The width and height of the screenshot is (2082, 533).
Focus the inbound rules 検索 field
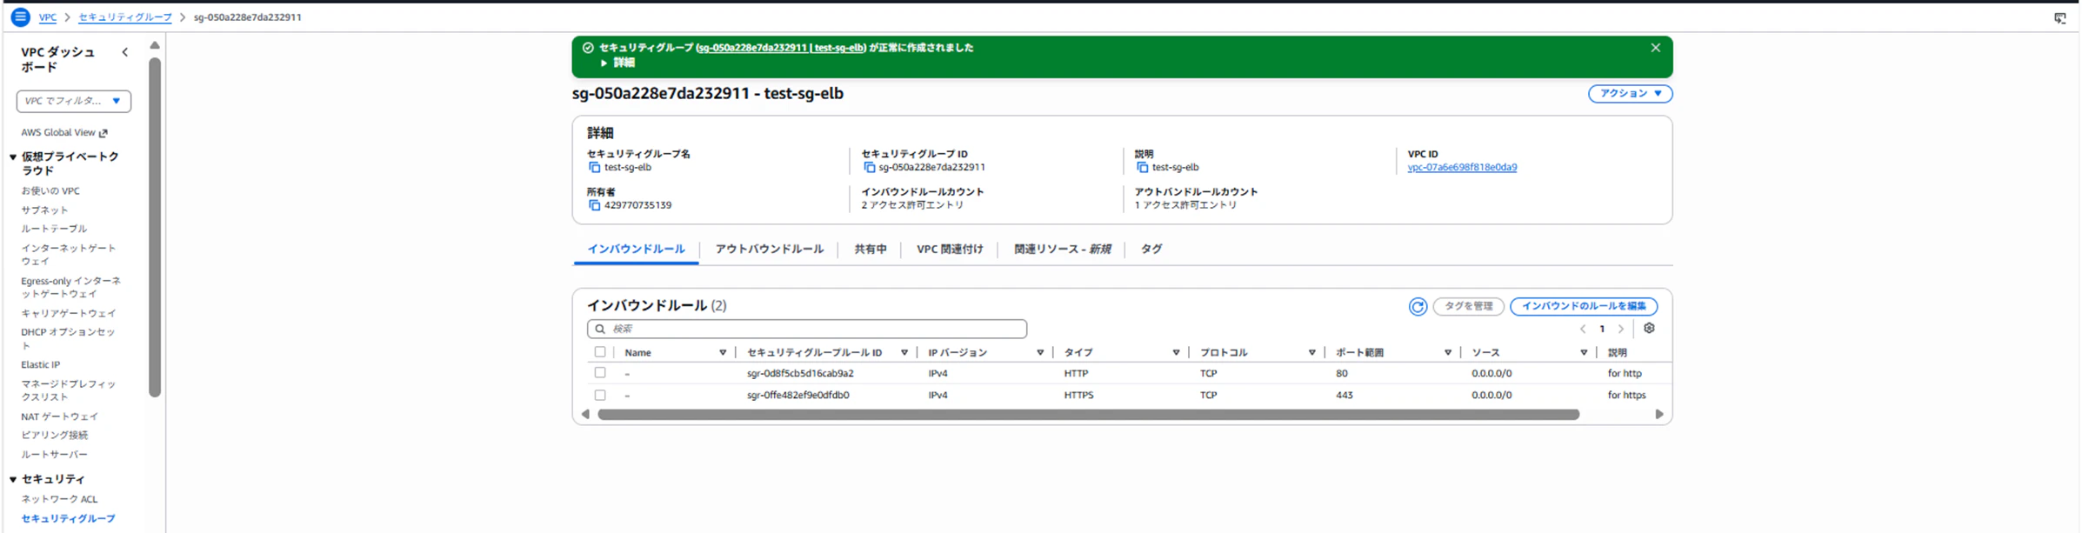coord(807,329)
